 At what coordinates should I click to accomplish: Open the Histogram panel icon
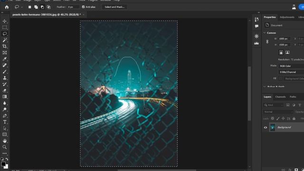coord(256,43)
